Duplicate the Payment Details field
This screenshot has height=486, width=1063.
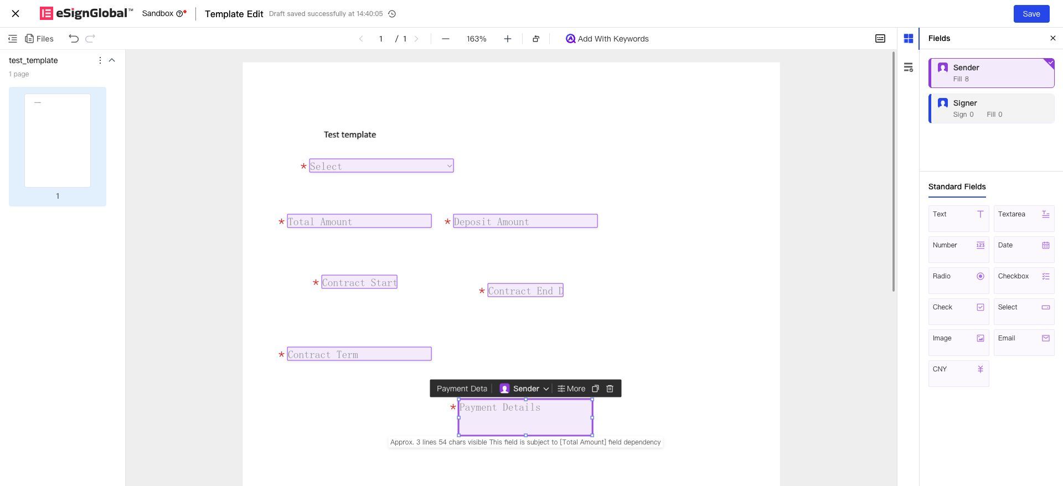click(596, 389)
